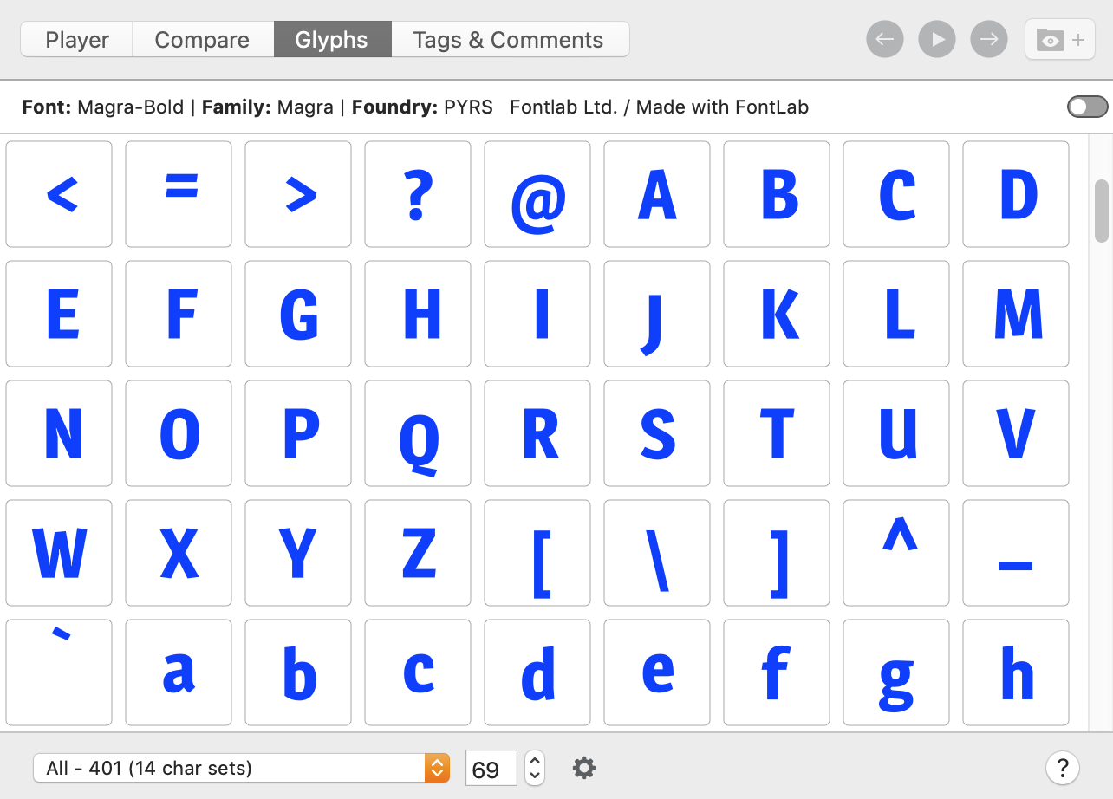Click the previous font arrow button

click(x=884, y=40)
